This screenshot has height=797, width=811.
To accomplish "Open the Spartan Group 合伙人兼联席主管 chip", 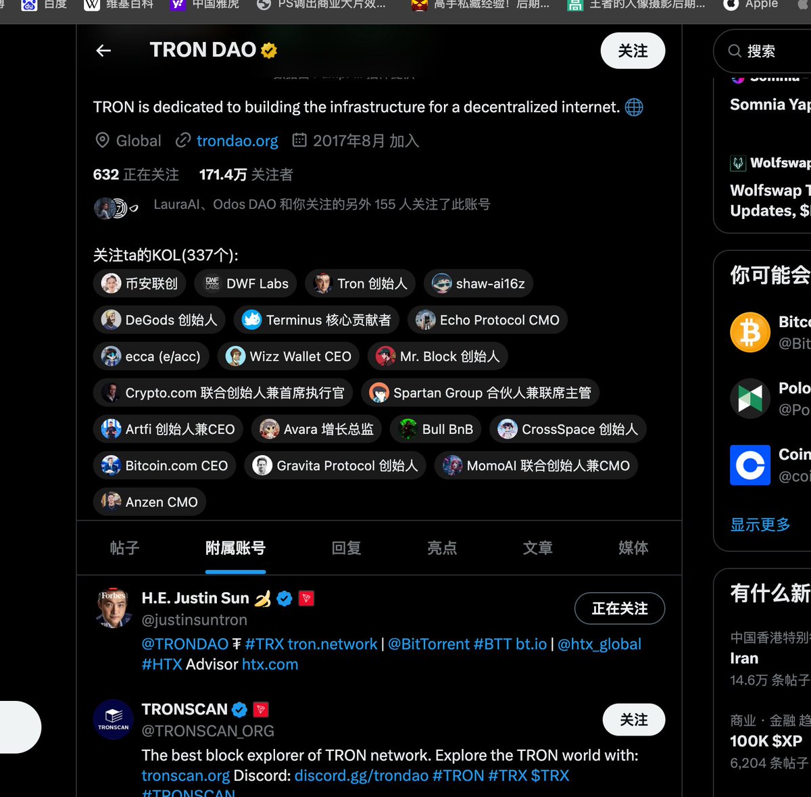I will 481,393.
